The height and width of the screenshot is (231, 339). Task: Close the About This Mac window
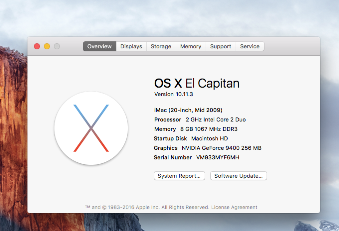(x=37, y=46)
